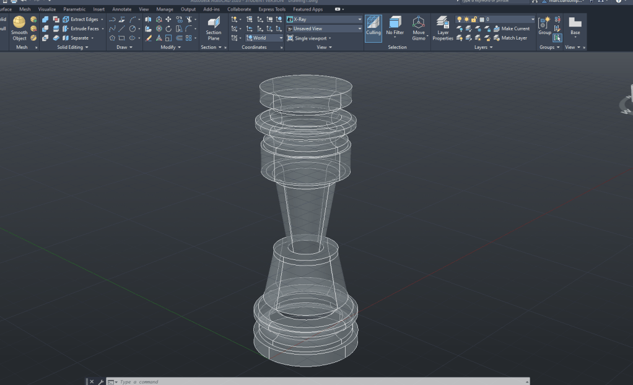Screen dimensions: 633x385
Task: Toggle the layer on/off lightbulb icon
Action: [x=459, y=19]
